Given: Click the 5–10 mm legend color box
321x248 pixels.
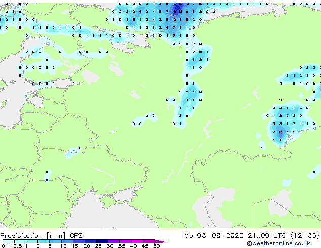Looking at the screenshot, I should point(55,241).
